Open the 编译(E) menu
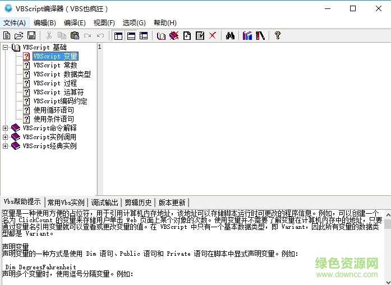The width and height of the screenshot is (391, 285). [75, 23]
